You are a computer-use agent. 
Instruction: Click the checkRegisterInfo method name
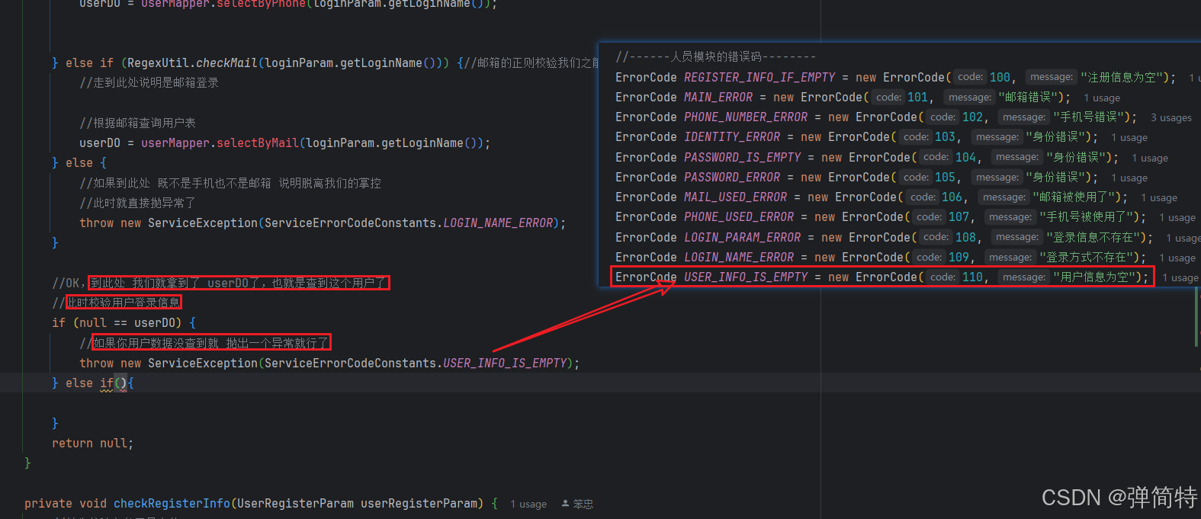tap(172, 503)
